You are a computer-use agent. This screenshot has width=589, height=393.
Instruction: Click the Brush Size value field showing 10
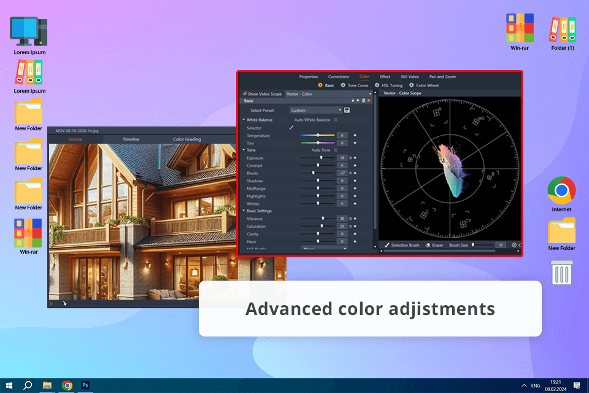501,245
